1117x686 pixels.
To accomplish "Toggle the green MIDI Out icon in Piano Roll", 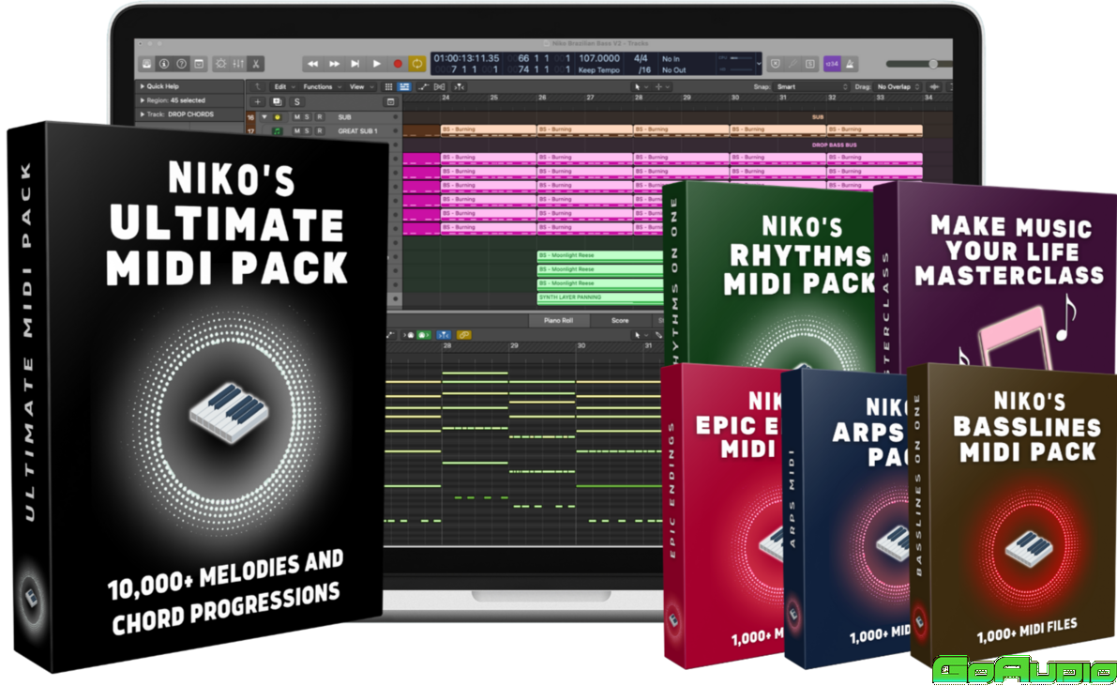I will [423, 335].
